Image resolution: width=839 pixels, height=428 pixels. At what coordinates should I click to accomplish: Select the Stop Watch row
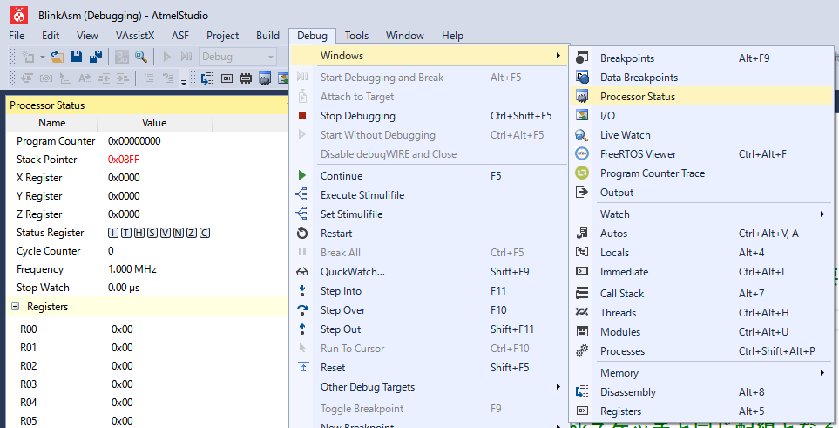pyautogui.click(x=148, y=287)
